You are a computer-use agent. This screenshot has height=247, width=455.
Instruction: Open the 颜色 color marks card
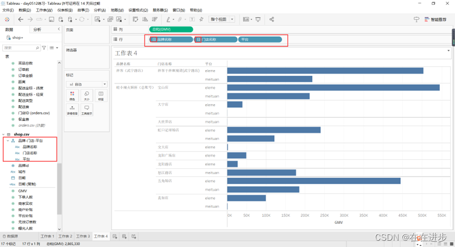pos(72,96)
